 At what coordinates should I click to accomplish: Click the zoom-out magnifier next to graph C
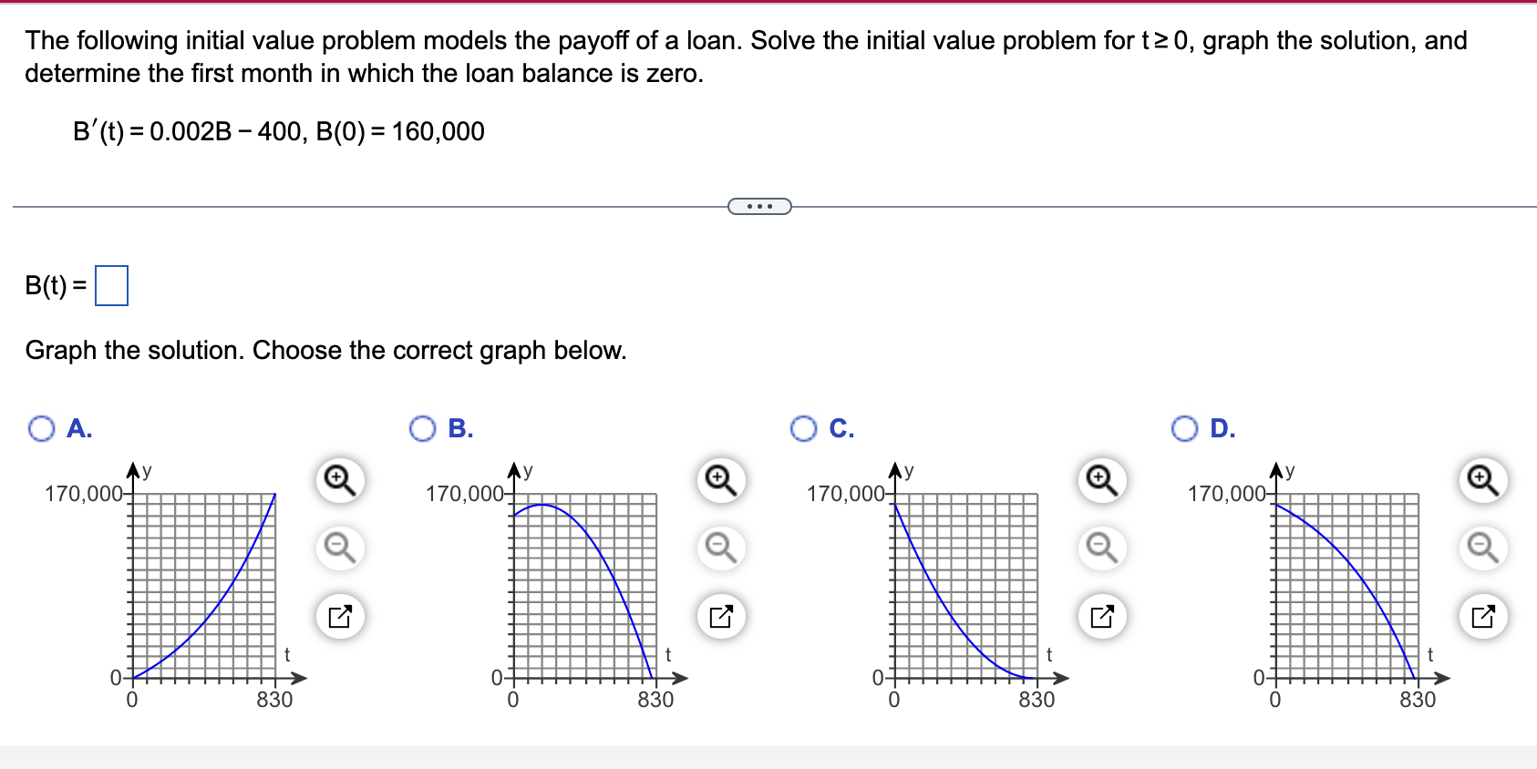click(x=1100, y=548)
